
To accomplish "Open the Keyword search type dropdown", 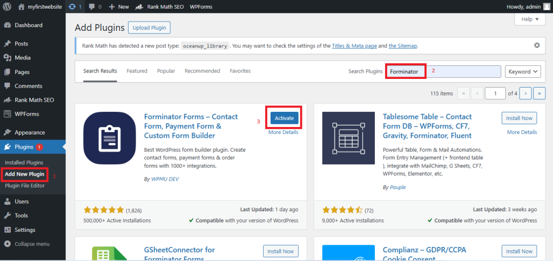I will 523,71.
